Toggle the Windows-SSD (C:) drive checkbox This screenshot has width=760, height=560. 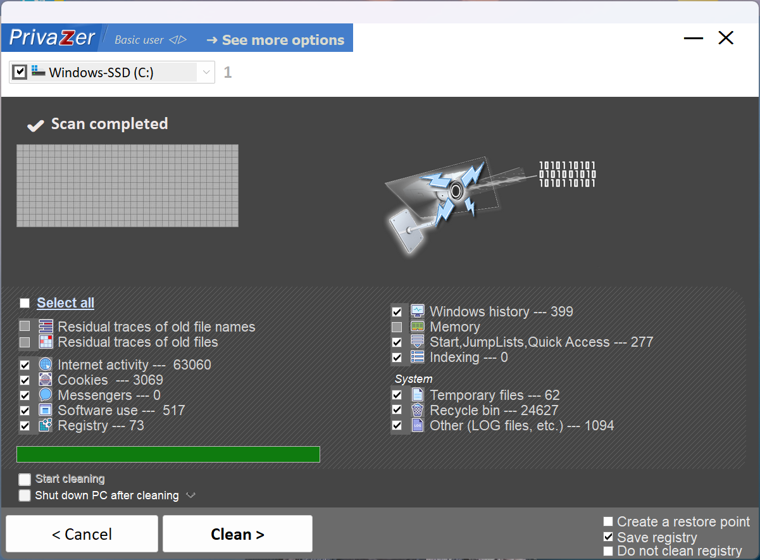pos(20,72)
